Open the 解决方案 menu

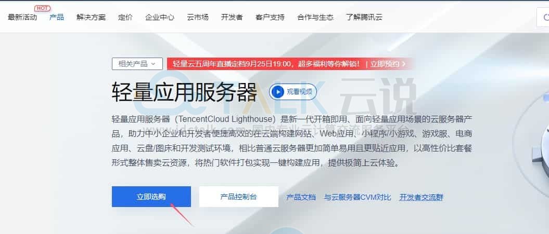click(91, 17)
